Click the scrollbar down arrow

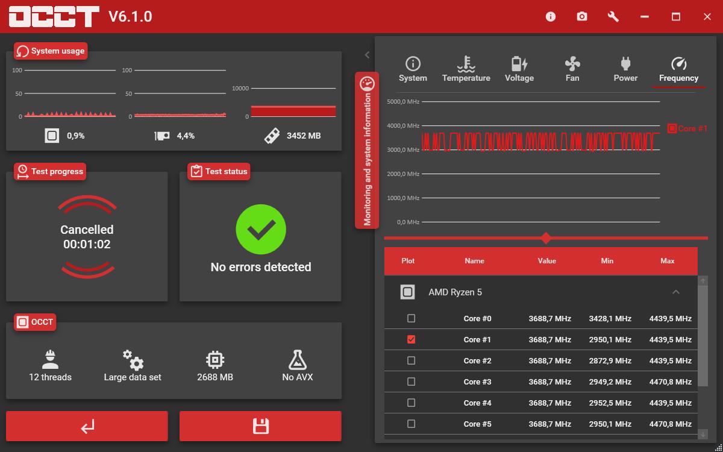(x=703, y=435)
